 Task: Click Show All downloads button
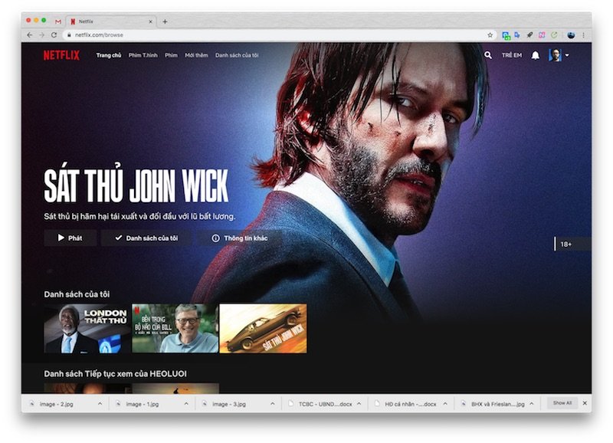(562, 402)
